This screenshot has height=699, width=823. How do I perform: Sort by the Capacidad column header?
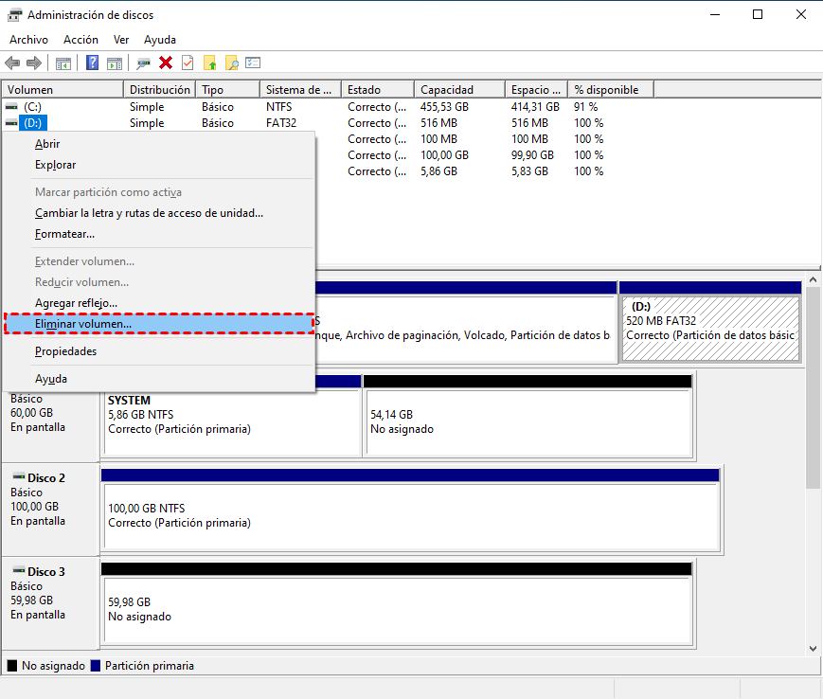point(447,90)
